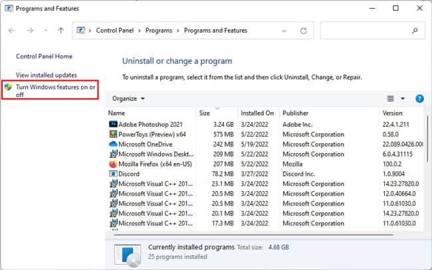
Task: Click the 5/19/2022 install date
Action: [x=255, y=144]
